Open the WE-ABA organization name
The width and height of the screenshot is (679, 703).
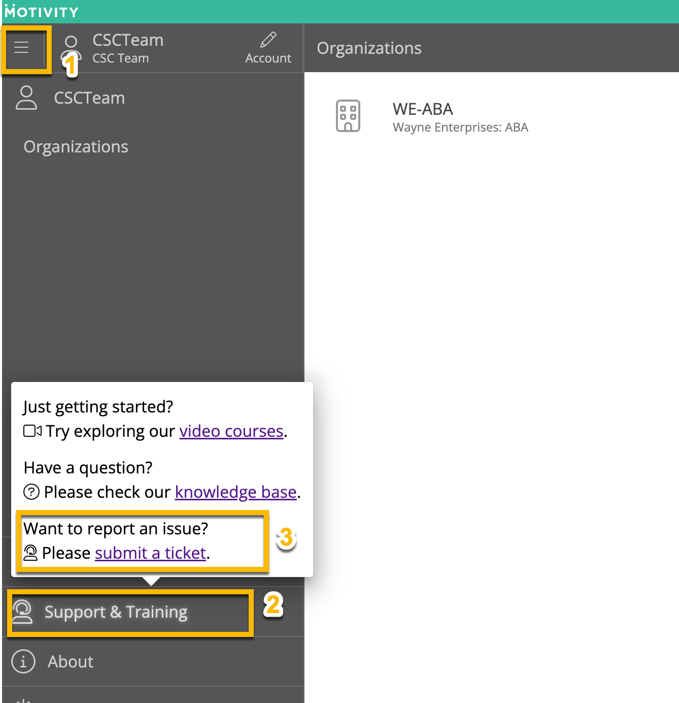point(423,109)
